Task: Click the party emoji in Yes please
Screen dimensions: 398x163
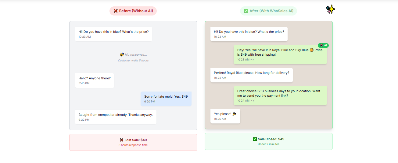Action: [x=234, y=114]
